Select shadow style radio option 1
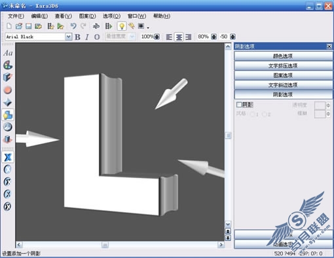 253,114
